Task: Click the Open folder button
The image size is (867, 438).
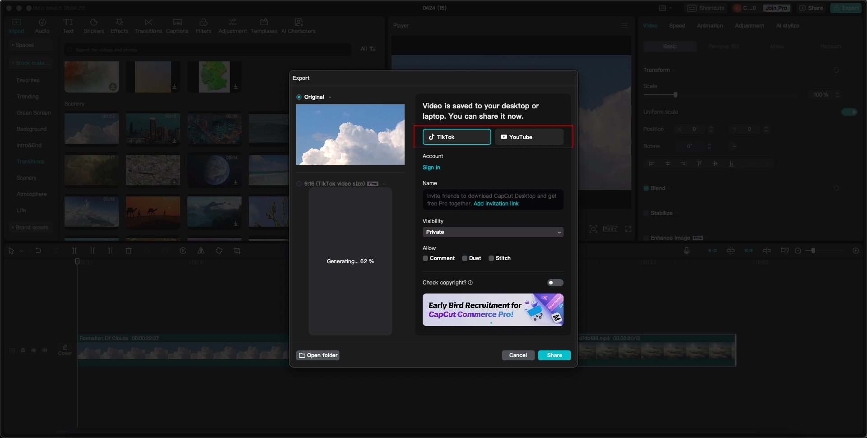Action: click(318, 355)
